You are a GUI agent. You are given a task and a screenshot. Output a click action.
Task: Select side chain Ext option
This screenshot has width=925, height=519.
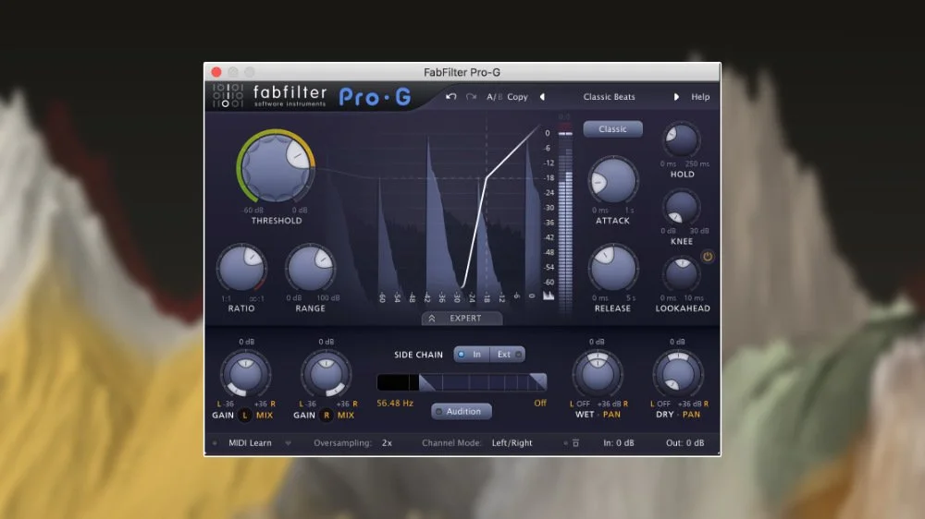point(507,354)
